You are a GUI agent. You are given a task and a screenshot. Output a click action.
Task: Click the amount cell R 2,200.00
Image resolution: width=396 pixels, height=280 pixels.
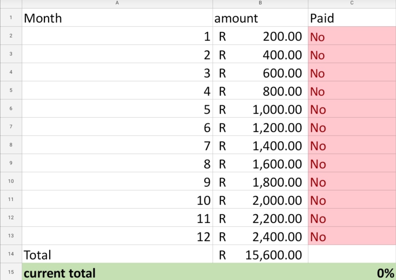click(260, 217)
